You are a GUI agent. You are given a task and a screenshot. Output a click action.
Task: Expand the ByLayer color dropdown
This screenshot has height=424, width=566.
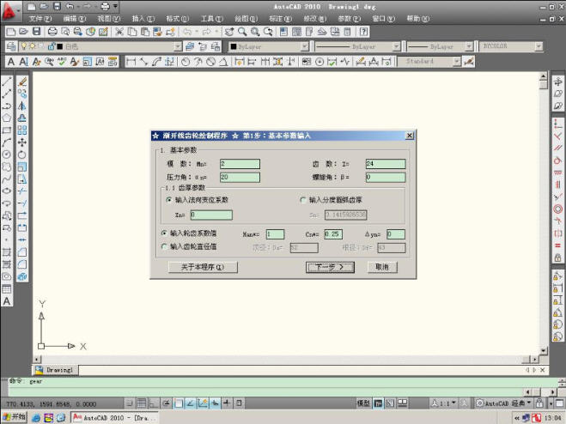click(x=304, y=46)
